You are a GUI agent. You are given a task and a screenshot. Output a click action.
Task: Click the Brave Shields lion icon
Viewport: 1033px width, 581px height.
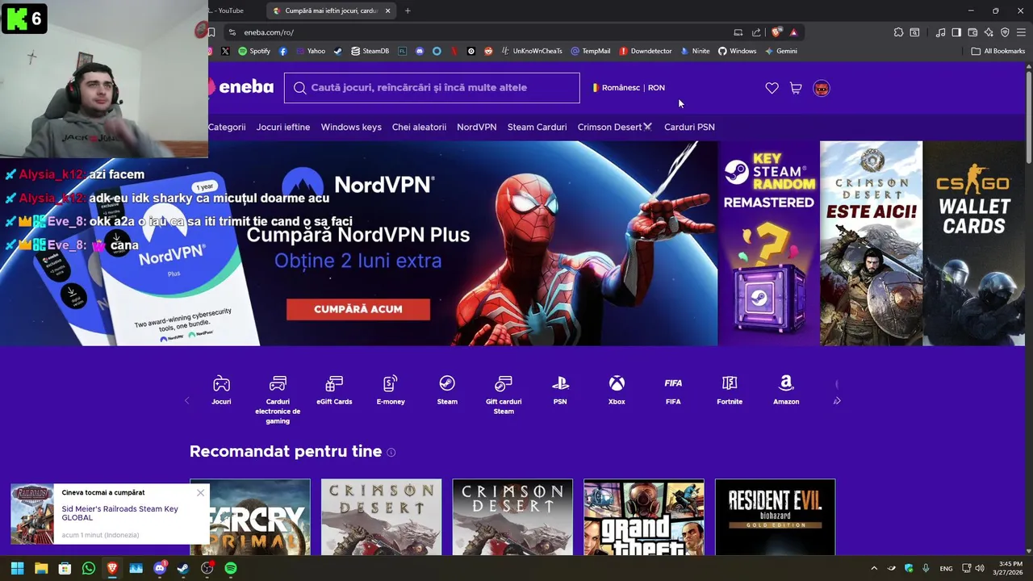click(776, 32)
